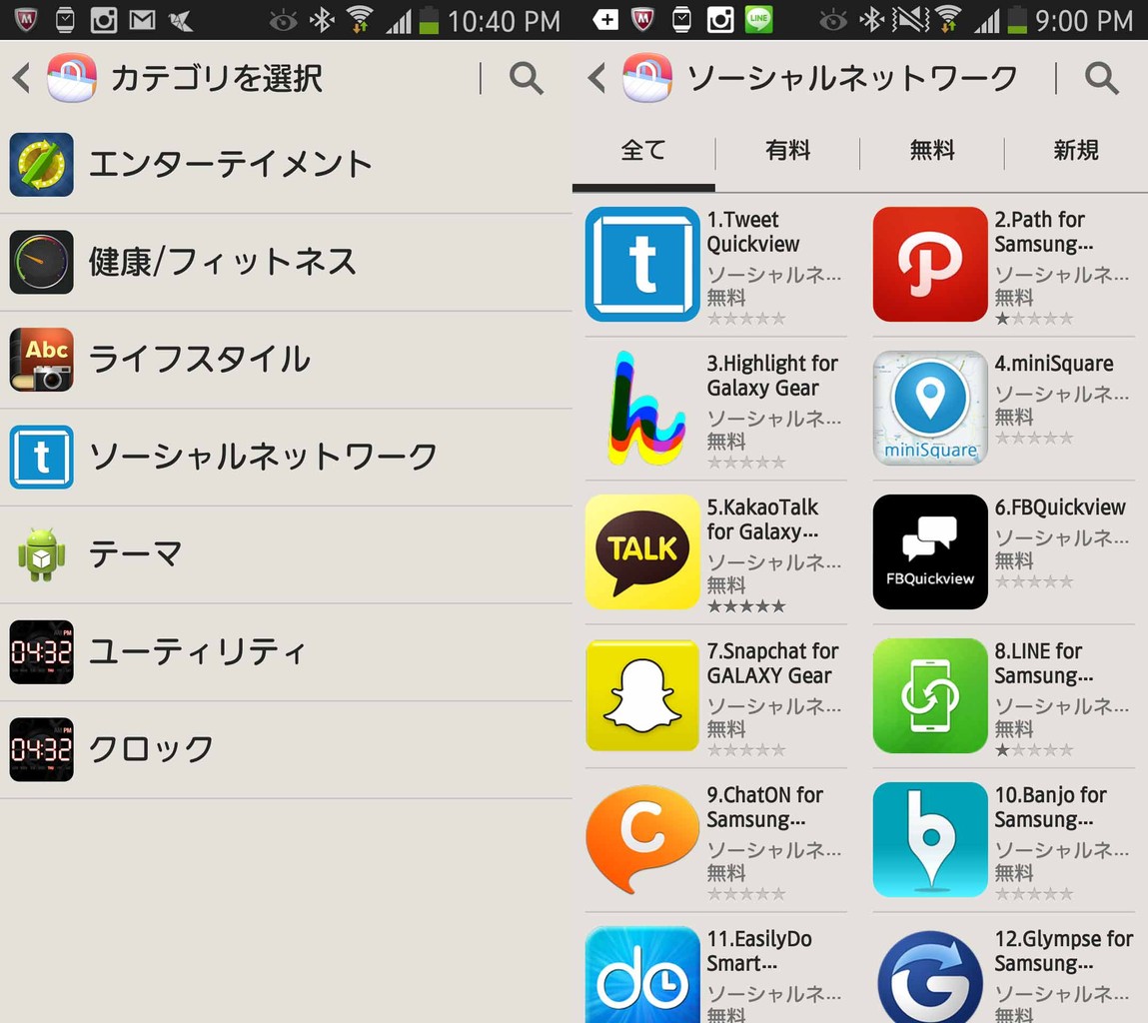Open Path for Samsung app icon
The image size is (1148, 1023).
pyautogui.click(x=930, y=265)
